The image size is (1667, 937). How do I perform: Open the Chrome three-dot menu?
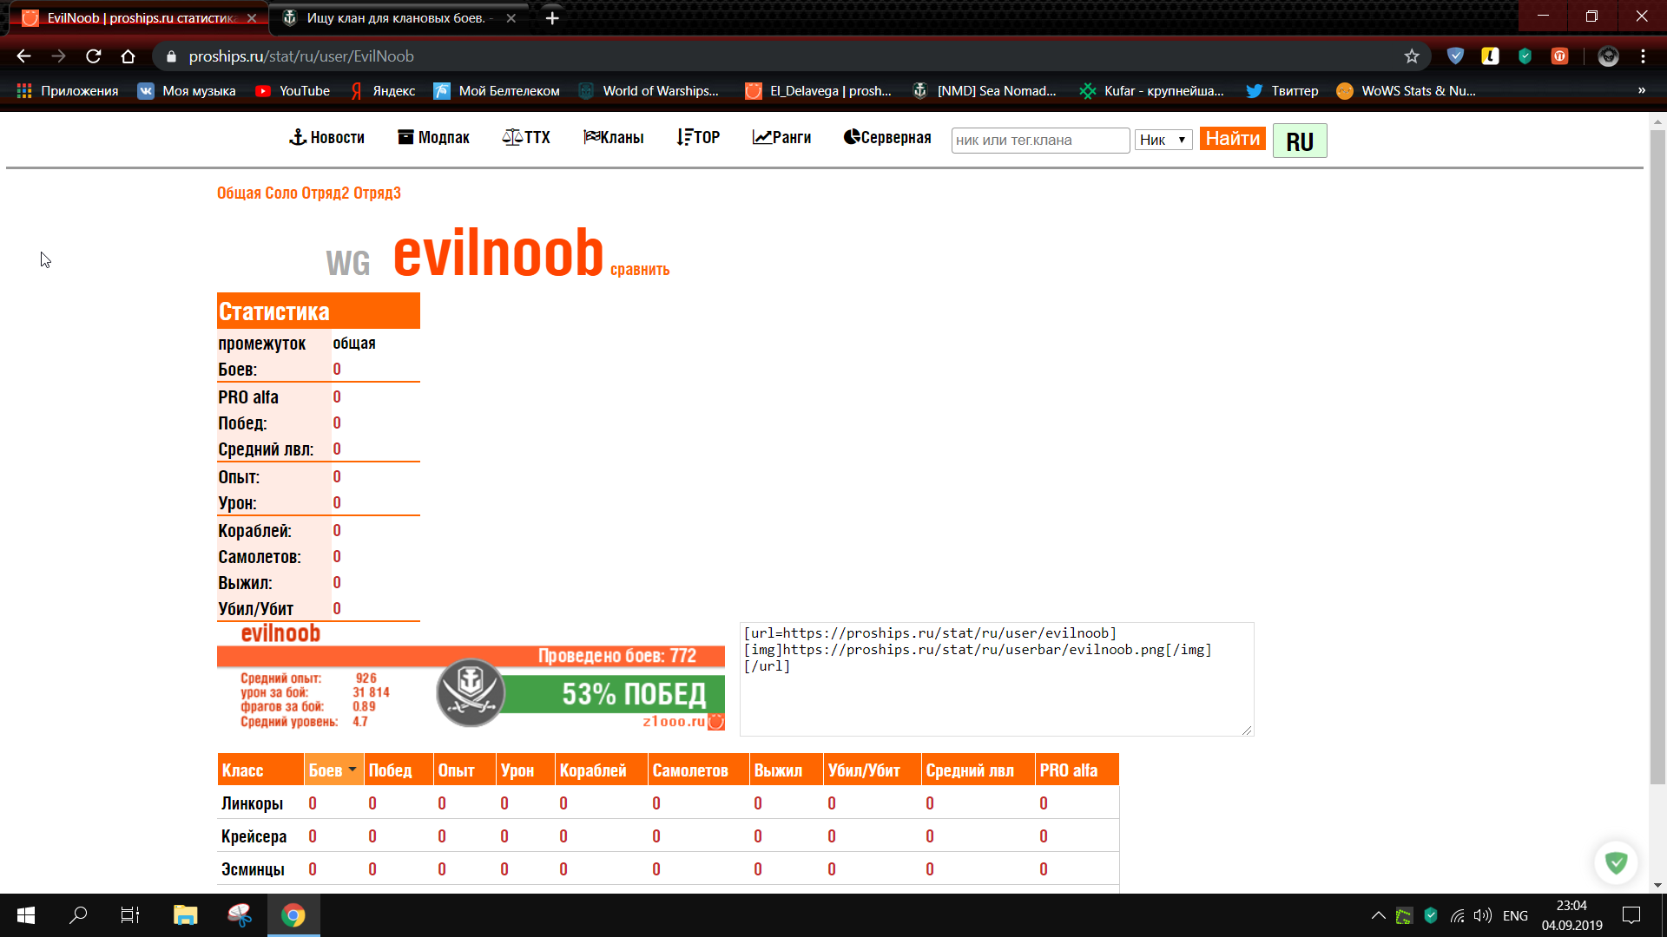[x=1643, y=56]
